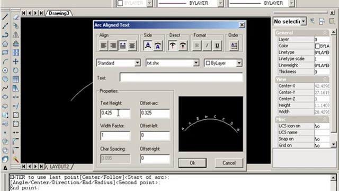The height and width of the screenshot is (191, 339).
Task: Click the Offset-right field
Action: [155, 159]
